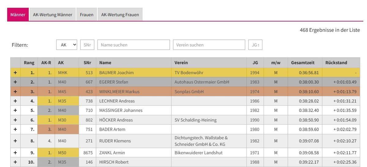Click plus icon beside MASSINGER Johannes
367x167 pixels.
click(15, 111)
